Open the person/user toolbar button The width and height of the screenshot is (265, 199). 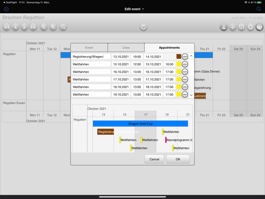[224, 27]
